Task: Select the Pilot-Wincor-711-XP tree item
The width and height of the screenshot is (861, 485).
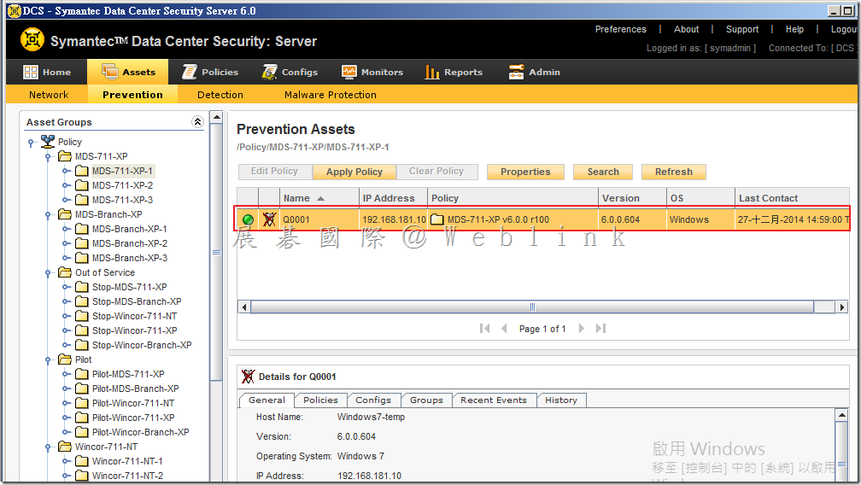Action: pos(133,418)
